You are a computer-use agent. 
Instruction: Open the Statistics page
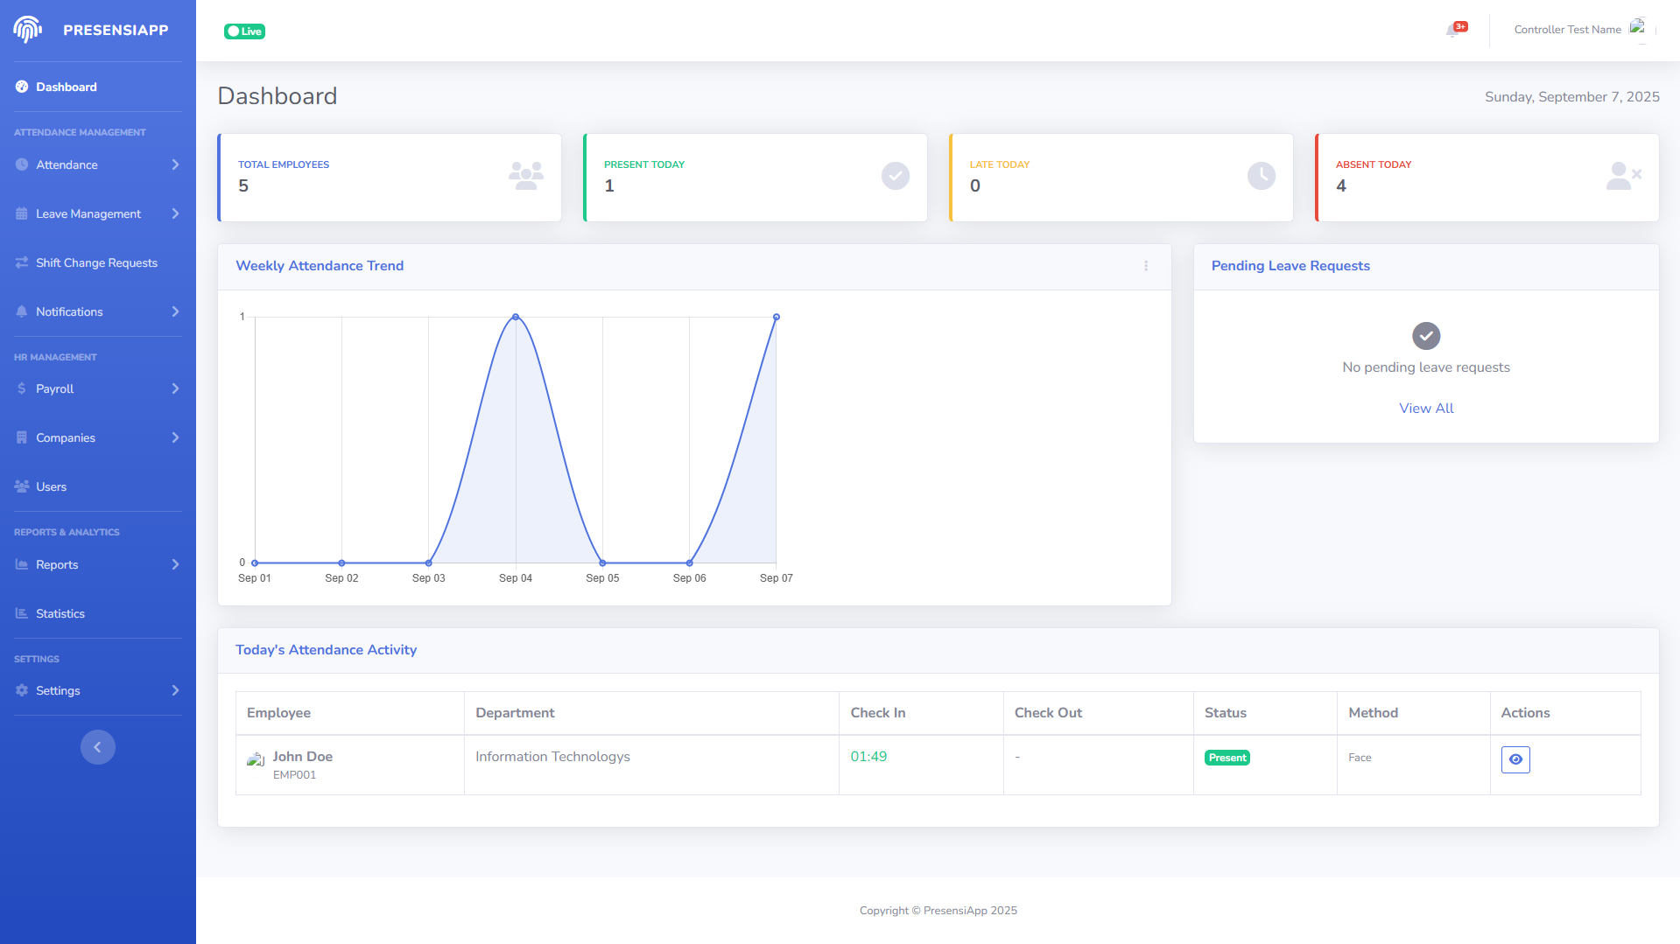98,613
